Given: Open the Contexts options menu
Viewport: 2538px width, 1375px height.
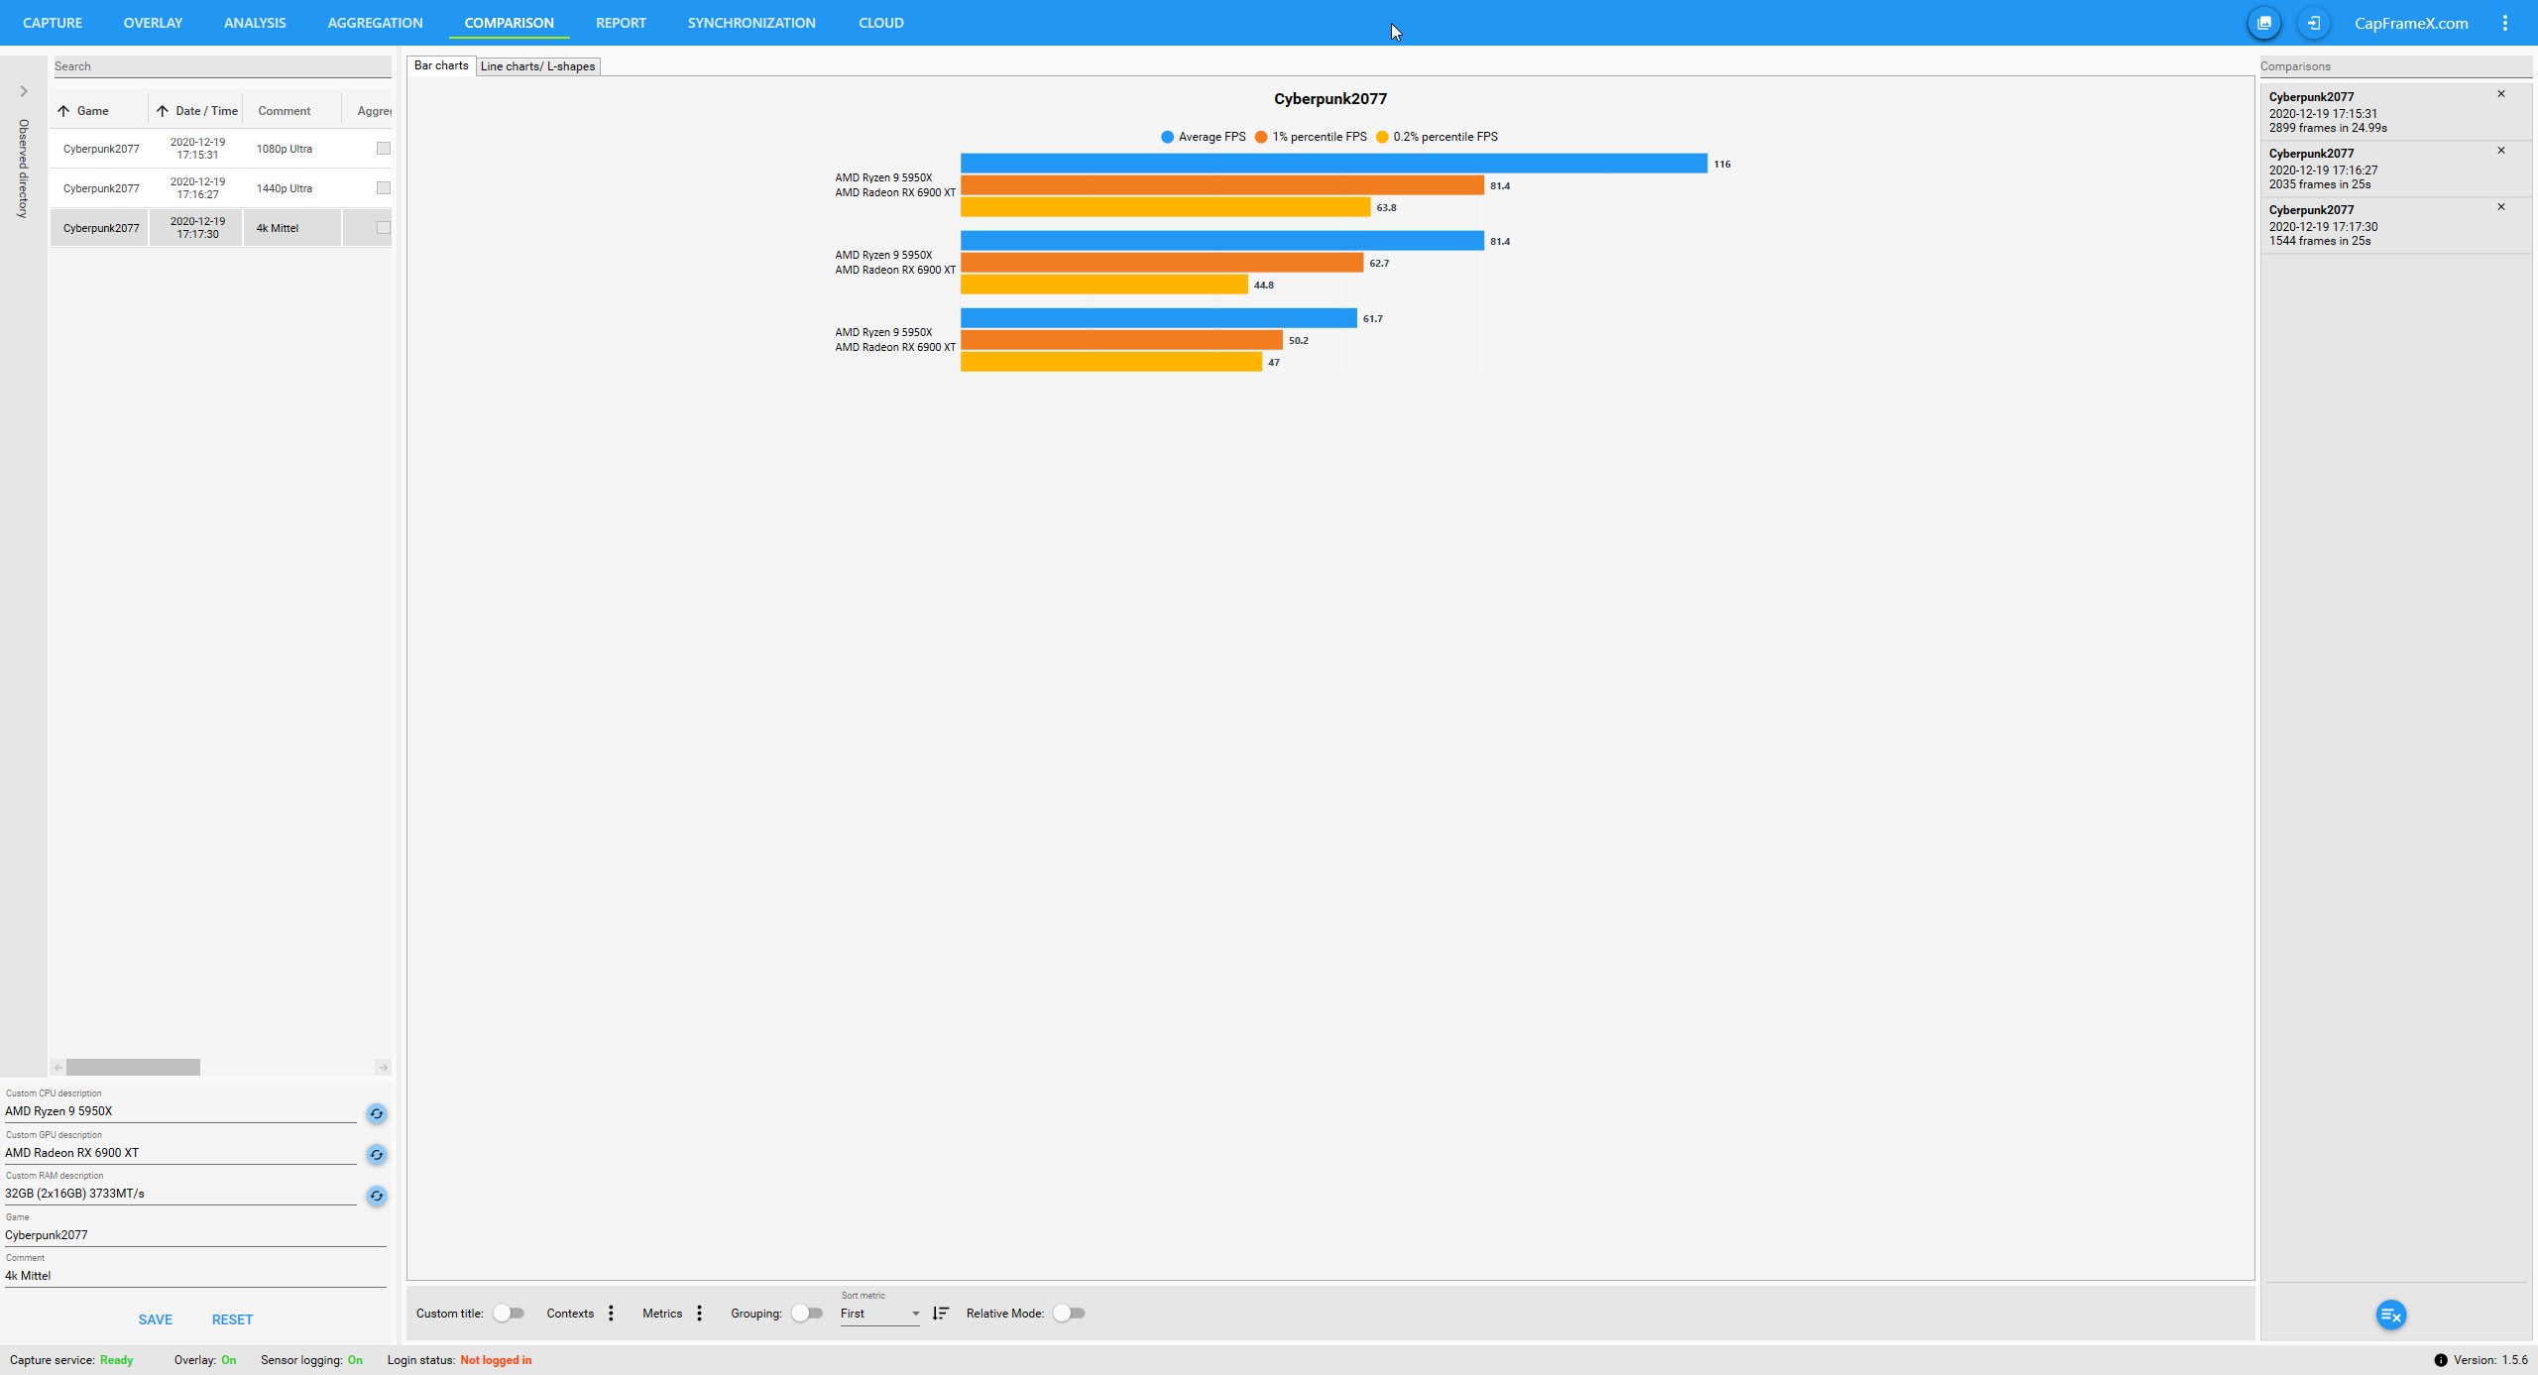Looking at the screenshot, I should (x=611, y=1314).
